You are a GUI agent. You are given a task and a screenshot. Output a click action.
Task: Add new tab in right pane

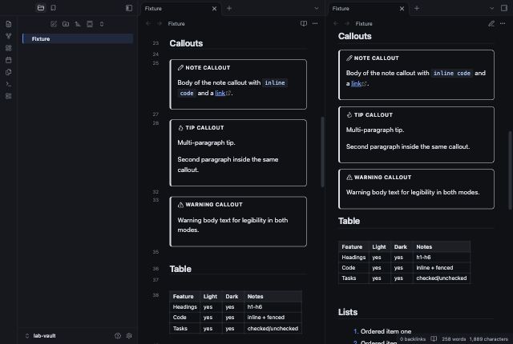pos(417,9)
